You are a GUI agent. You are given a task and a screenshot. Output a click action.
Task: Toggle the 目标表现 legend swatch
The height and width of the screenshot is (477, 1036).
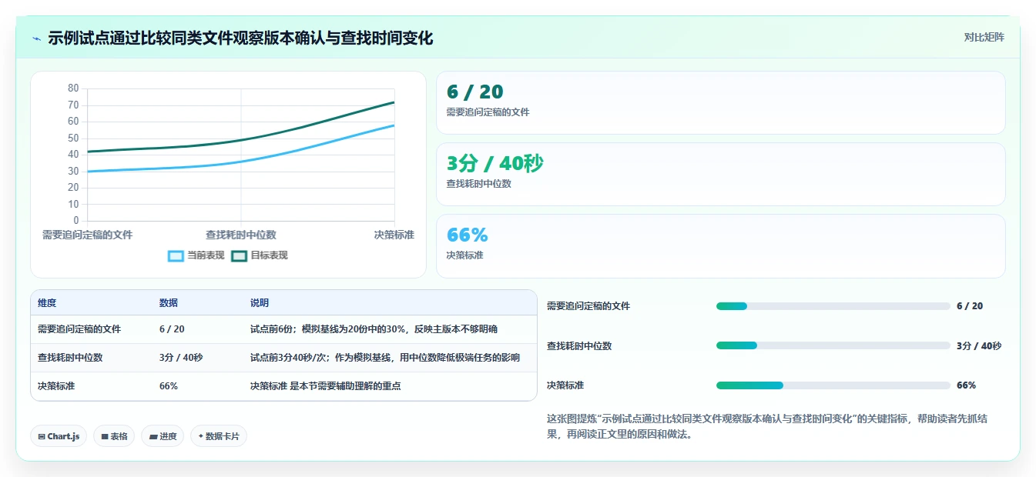click(240, 255)
